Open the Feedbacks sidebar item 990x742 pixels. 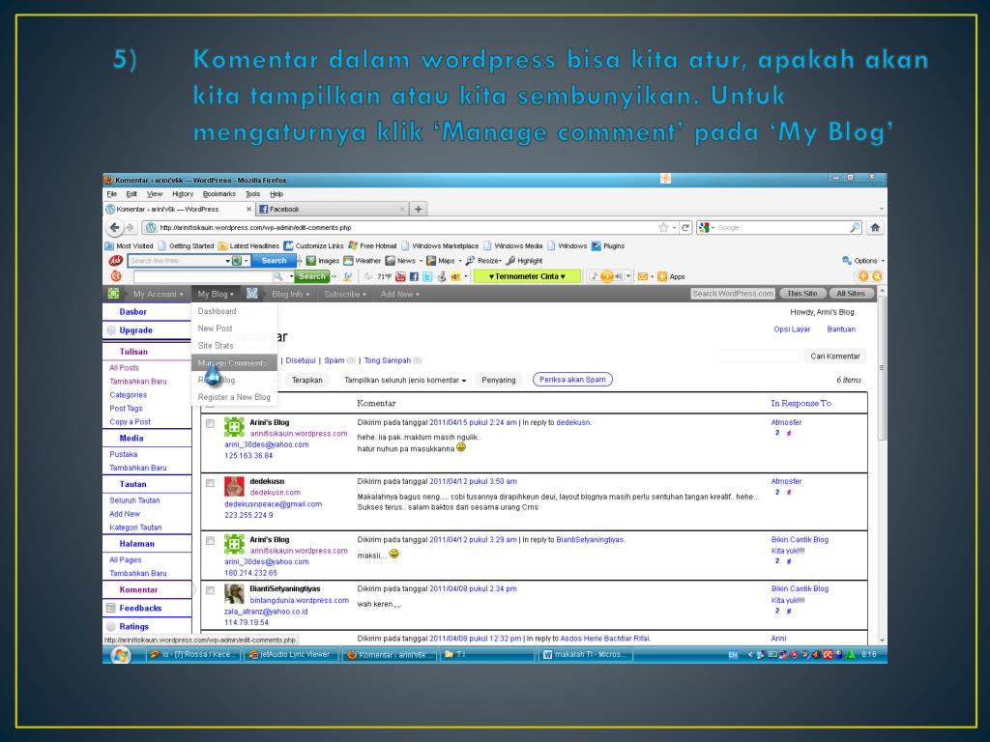point(140,609)
